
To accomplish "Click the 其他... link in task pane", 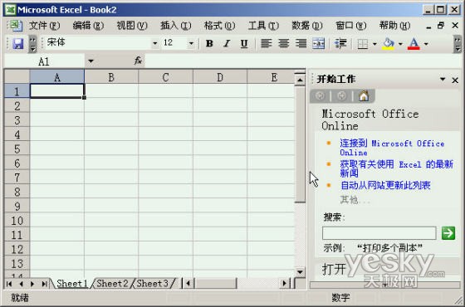I will [355, 200].
